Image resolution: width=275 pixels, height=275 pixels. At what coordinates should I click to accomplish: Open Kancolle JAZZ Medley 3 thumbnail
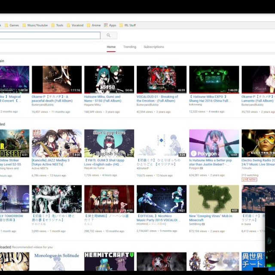pyautogui.click(x=57, y=143)
